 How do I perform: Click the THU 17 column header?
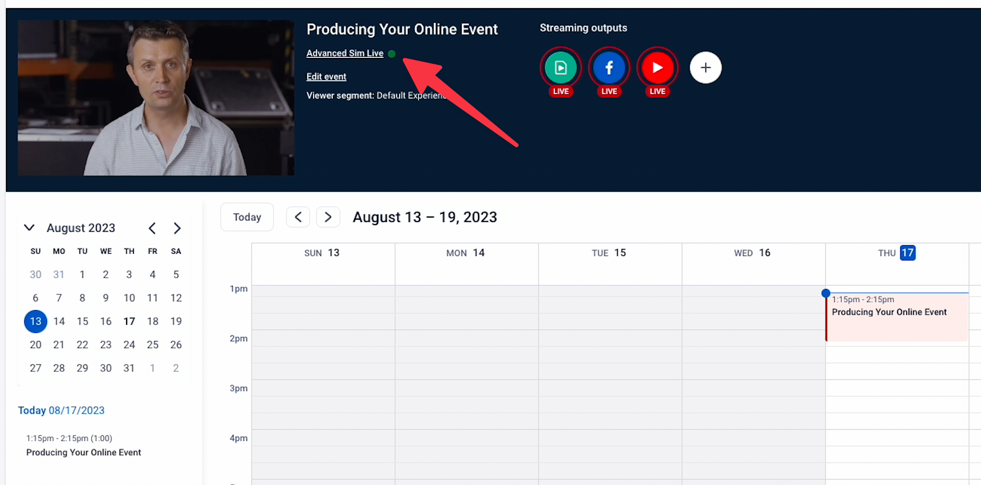897,253
